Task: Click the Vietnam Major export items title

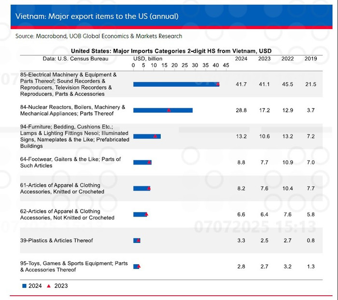Action: point(97,16)
